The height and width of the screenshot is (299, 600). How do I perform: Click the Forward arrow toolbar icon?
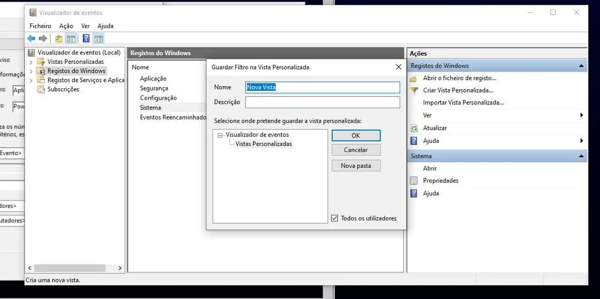[43, 38]
